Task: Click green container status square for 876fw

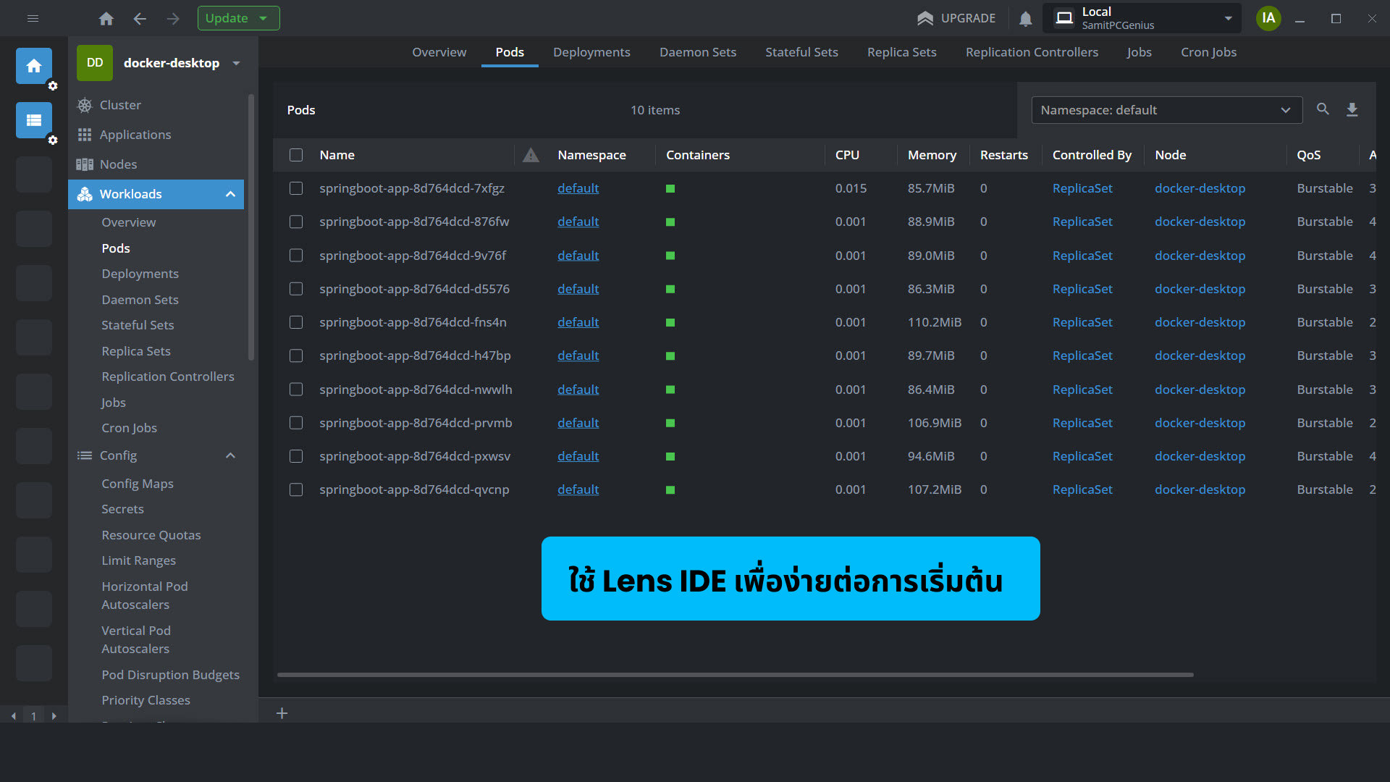Action: coord(670,222)
